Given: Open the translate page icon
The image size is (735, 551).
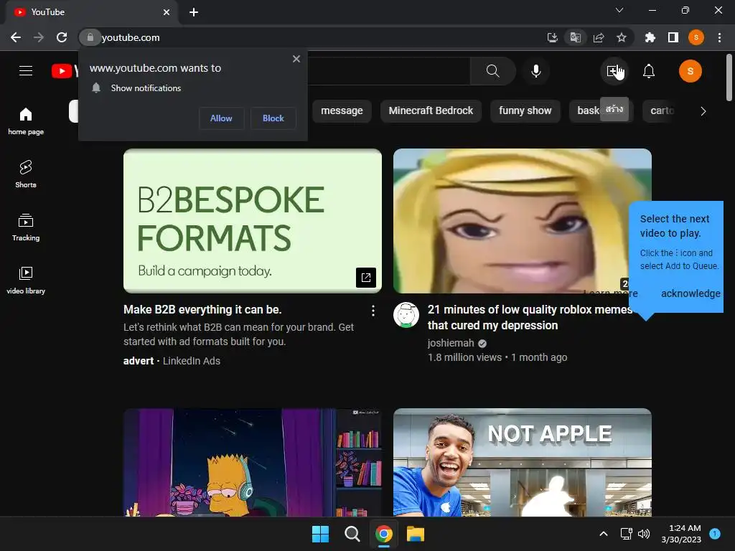Looking at the screenshot, I should click(x=575, y=37).
